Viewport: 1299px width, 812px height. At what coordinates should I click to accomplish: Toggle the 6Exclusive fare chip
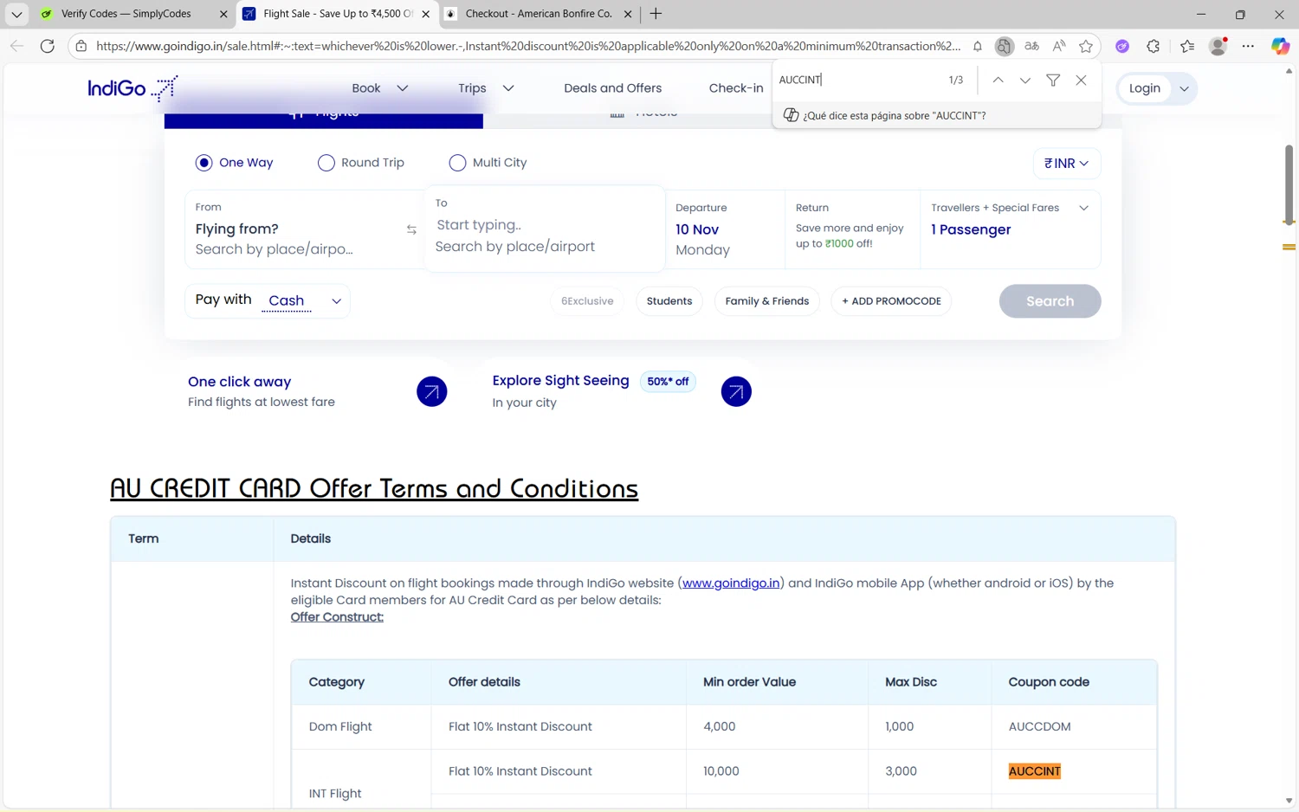point(587,301)
